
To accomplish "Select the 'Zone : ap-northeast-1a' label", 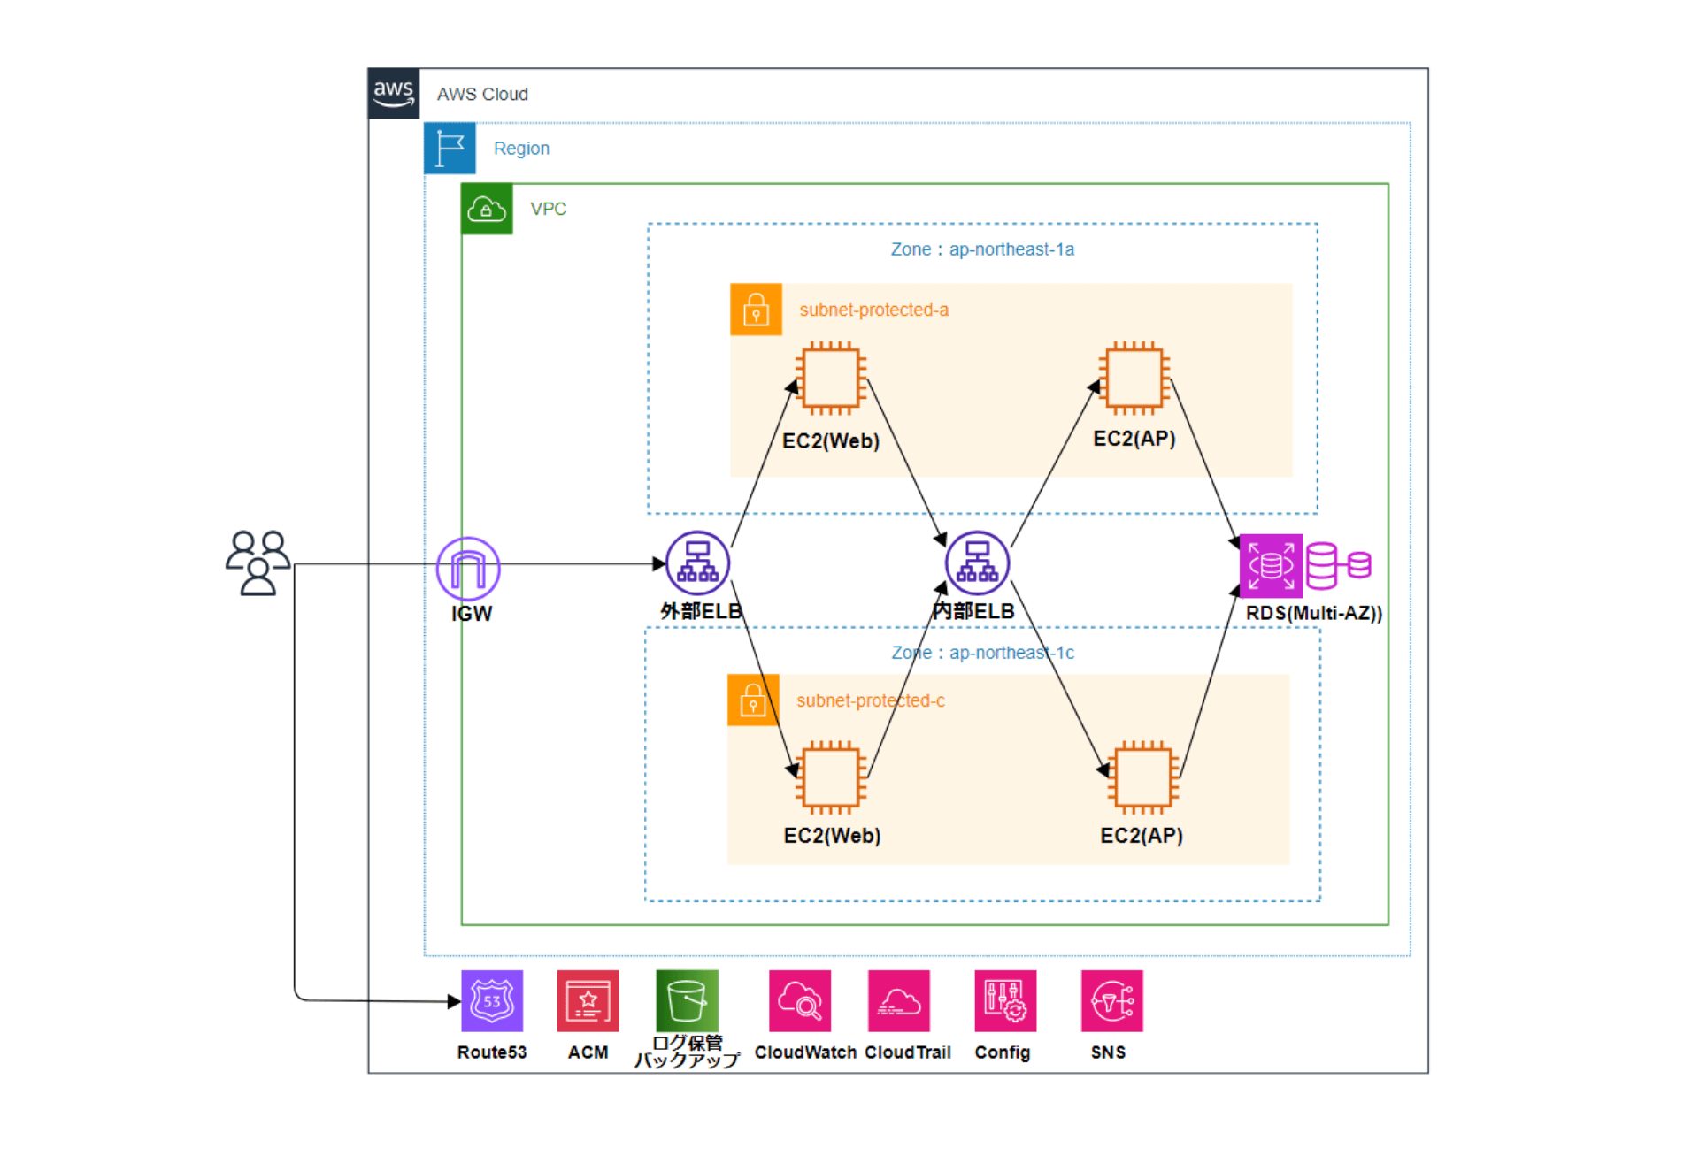I will (x=982, y=249).
